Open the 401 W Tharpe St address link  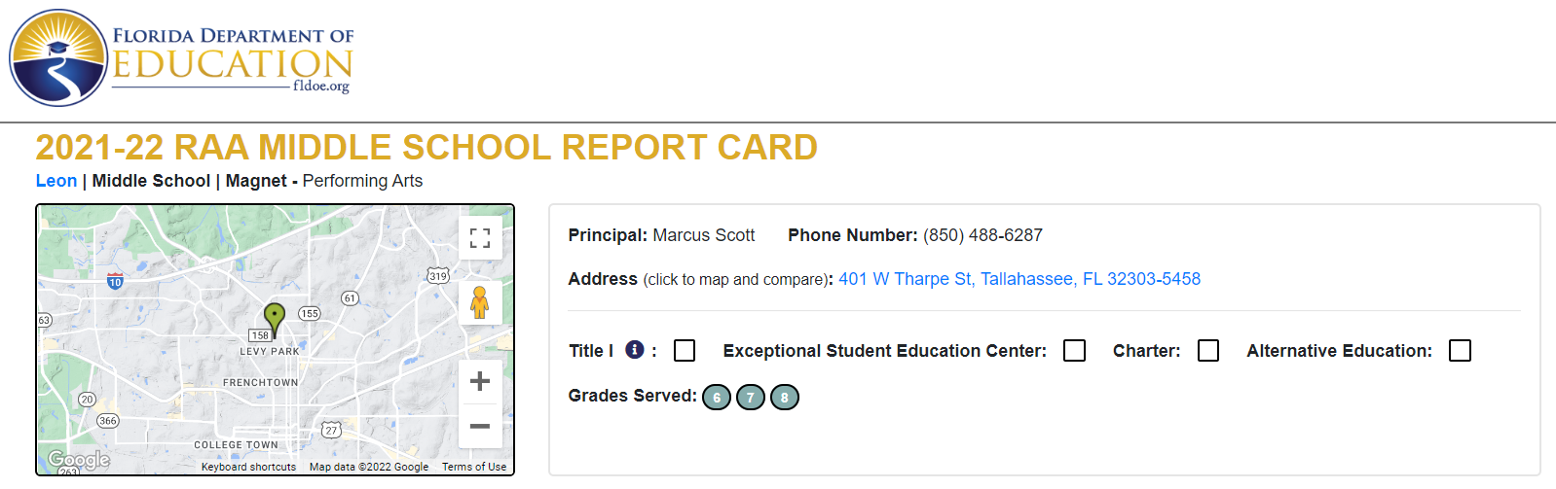(1019, 279)
